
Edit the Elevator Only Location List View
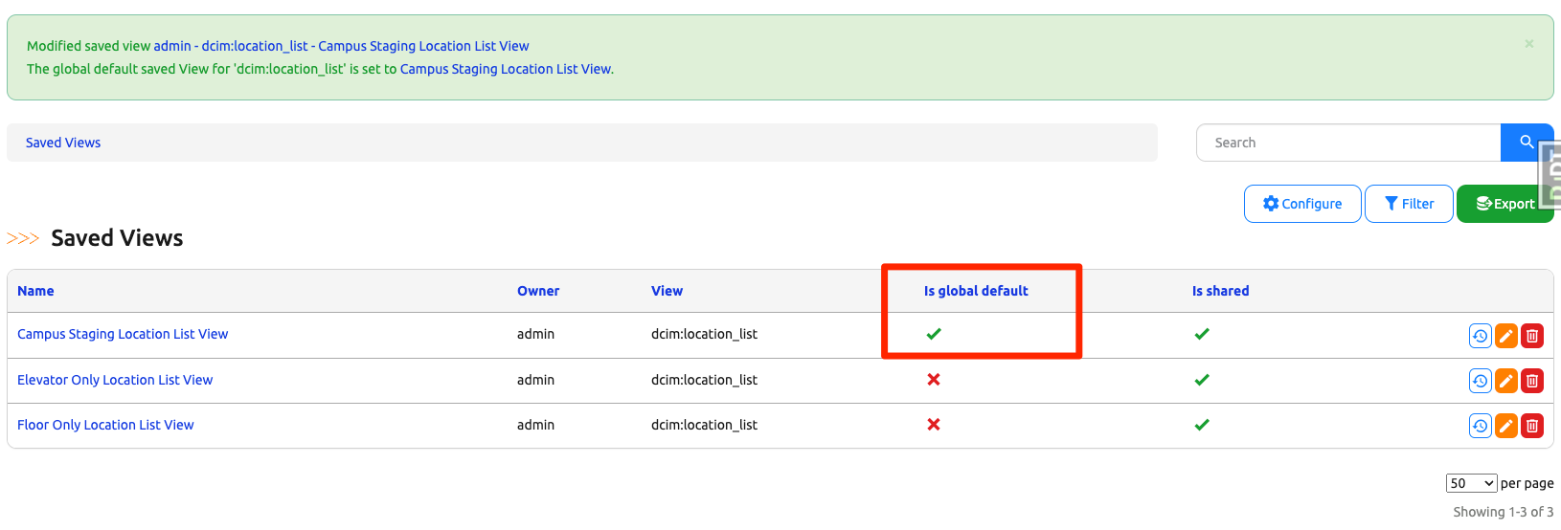(1506, 381)
